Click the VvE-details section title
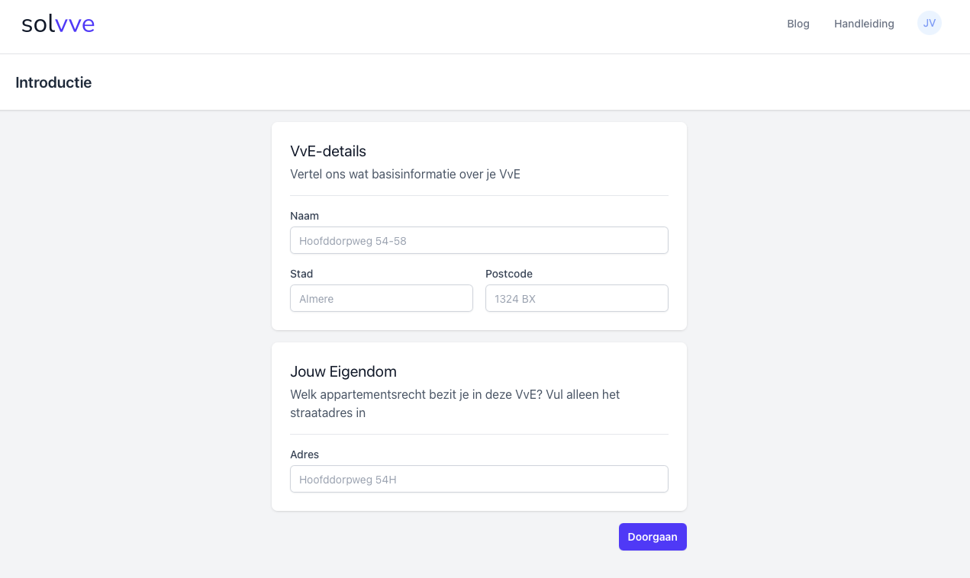The image size is (970, 578). (328, 151)
